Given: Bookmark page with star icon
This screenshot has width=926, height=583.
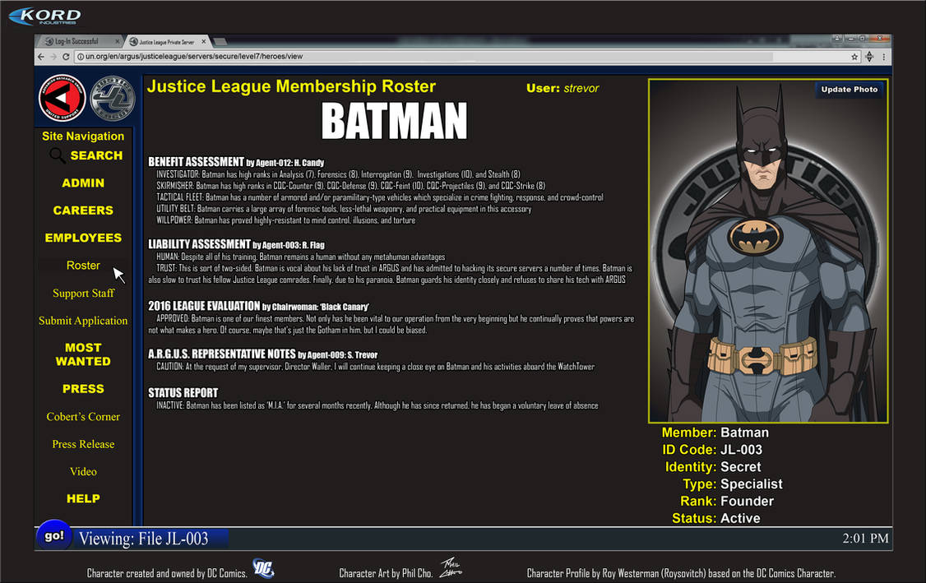Looking at the screenshot, I should [x=854, y=57].
